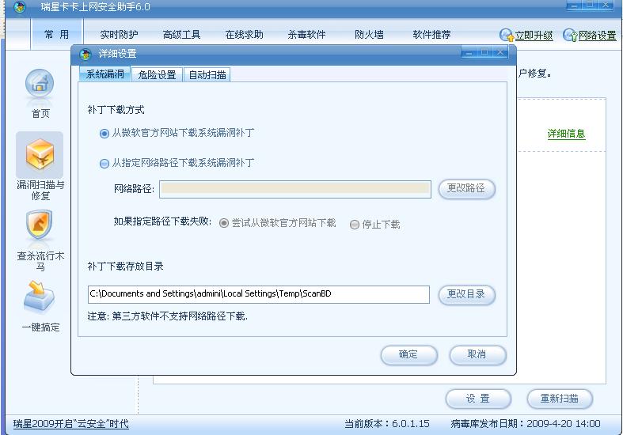Switch to the 危险设置 tab

tap(157, 74)
